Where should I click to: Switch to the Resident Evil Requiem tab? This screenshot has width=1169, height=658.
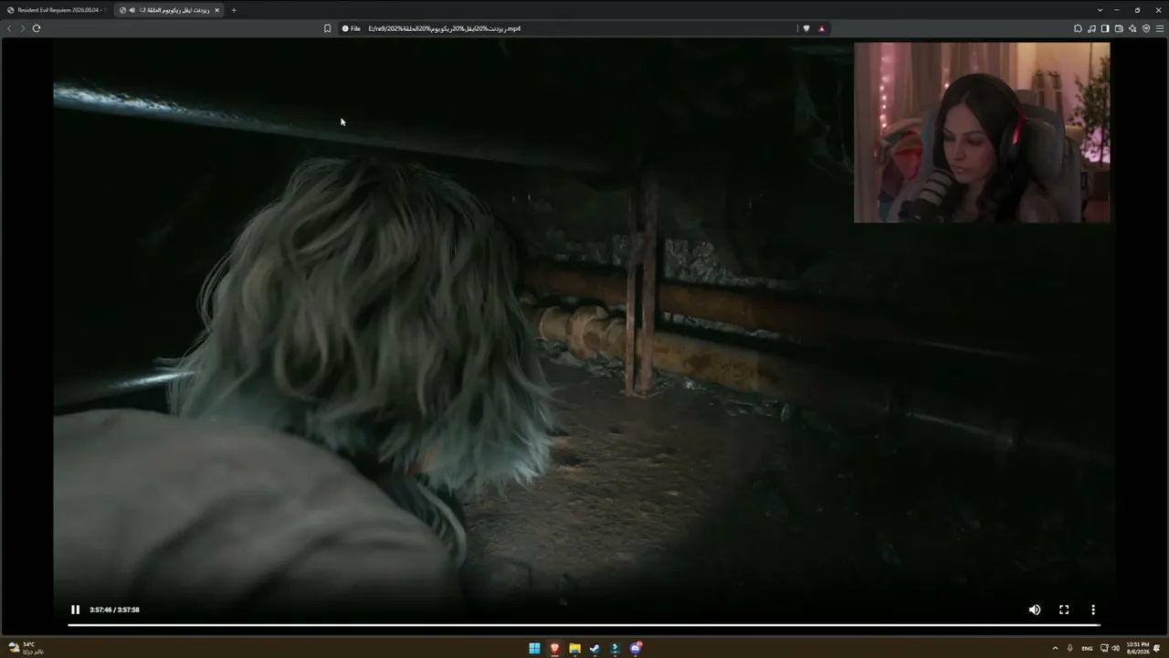click(56, 10)
